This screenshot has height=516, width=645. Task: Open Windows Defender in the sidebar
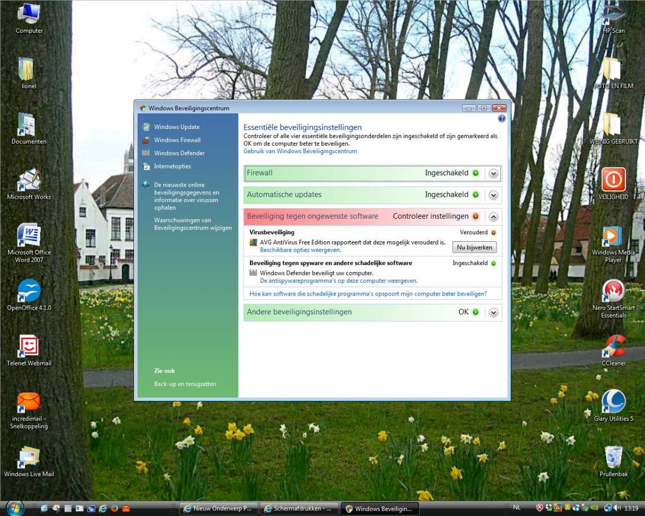(179, 153)
